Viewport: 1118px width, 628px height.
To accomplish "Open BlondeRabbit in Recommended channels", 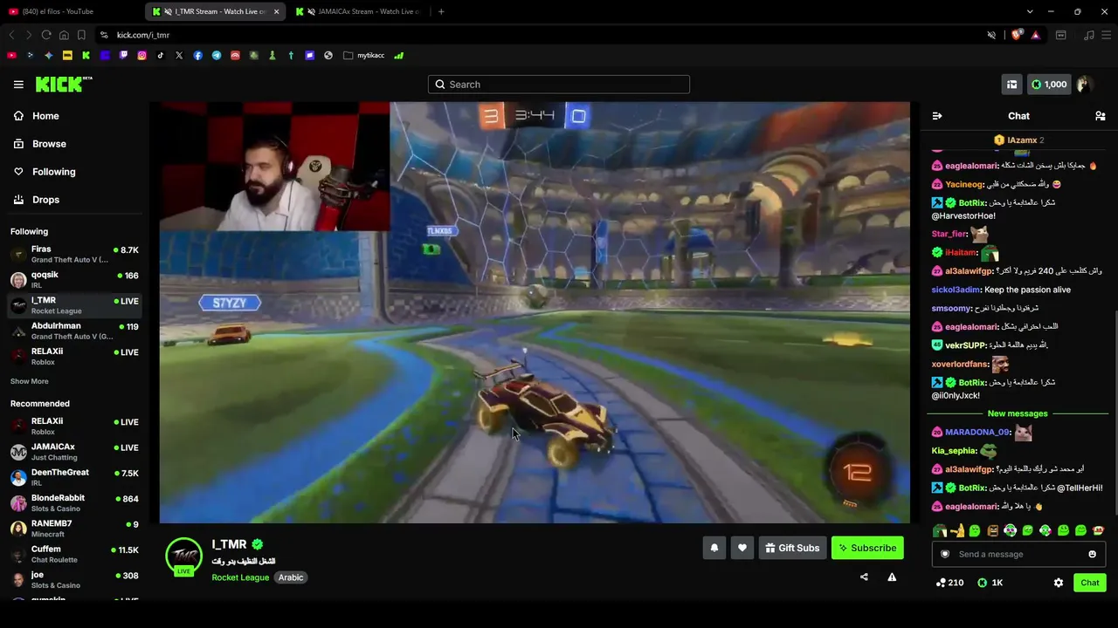I will 73,502.
